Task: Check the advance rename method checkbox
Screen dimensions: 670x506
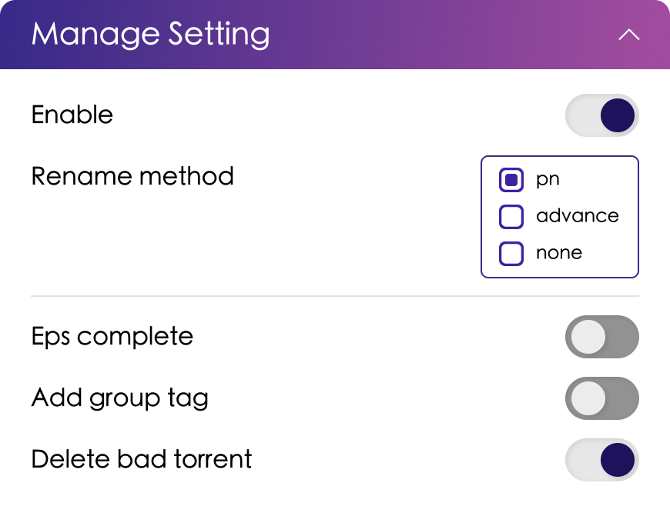Action: (x=511, y=217)
